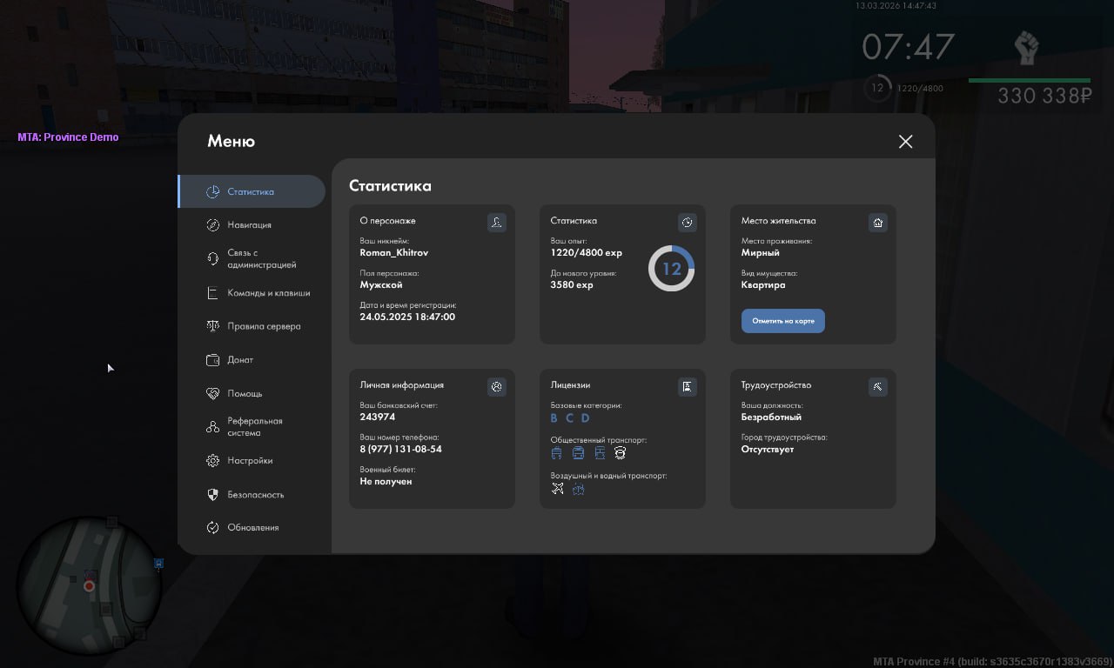This screenshot has width=1114, height=668.
Task: Click the icon in Личная информация card
Action: tap(496, 387)
